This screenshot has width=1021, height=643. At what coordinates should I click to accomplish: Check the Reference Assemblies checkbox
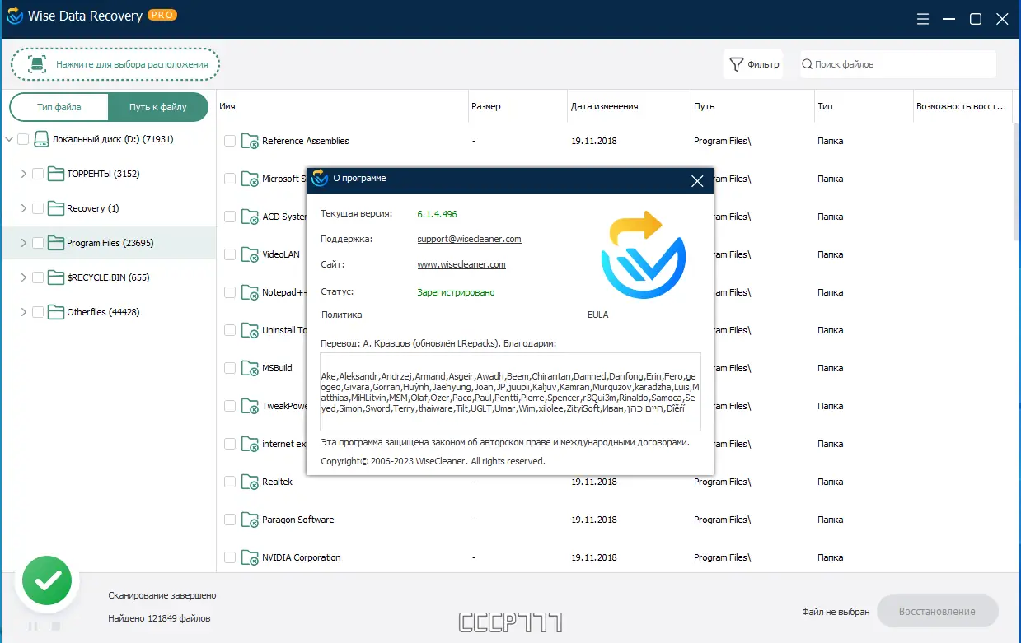(229, 141)
